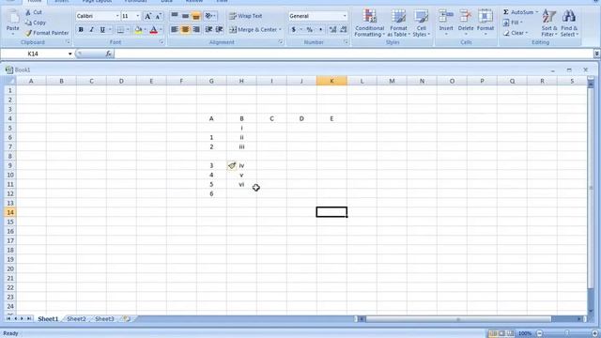This screenshot has width=601, height=338.
Task: Open the fill color dropdown arrow
Action: point(146,29)
